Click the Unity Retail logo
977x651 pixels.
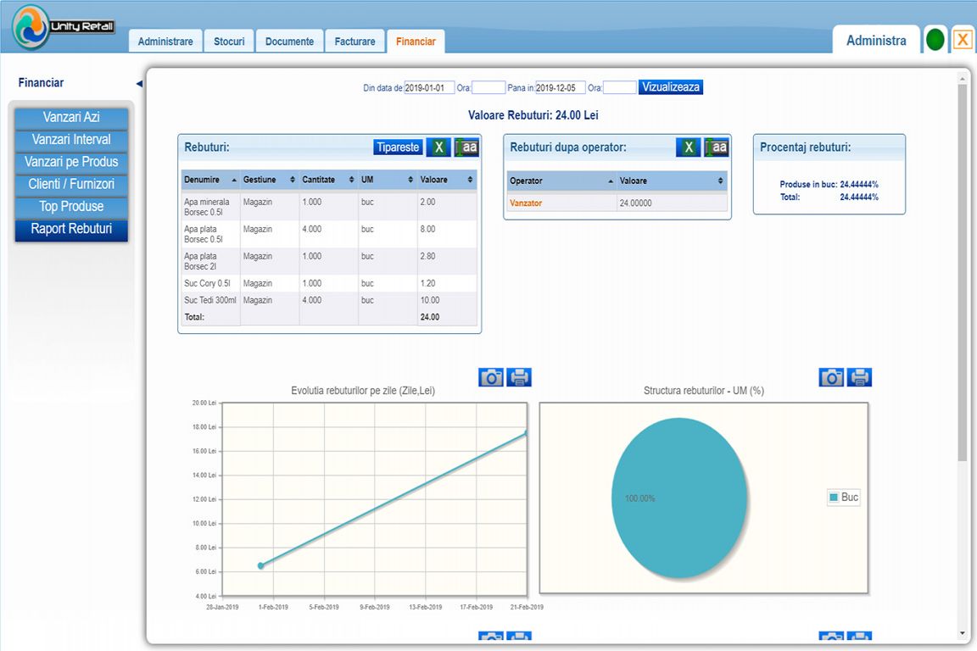(64, 27)
